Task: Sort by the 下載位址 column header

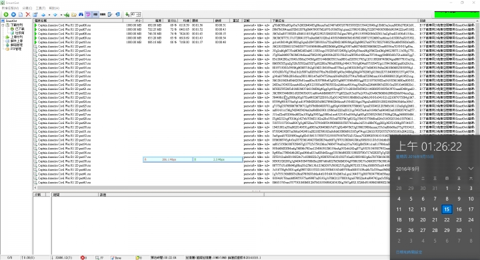Action: pos(345,21)
